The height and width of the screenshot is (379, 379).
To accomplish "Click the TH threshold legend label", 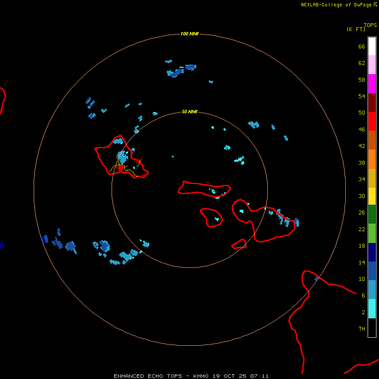I will [362, 329].
